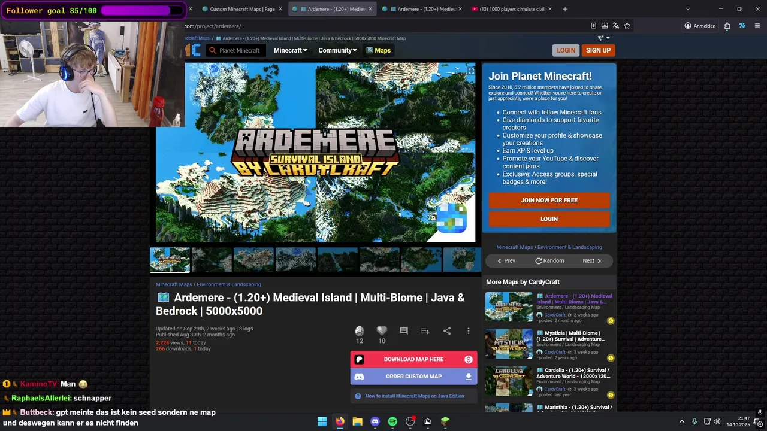Switch to Custom Minecraft Maps tab
Viewport: 767px width, 431px height.
238,9
